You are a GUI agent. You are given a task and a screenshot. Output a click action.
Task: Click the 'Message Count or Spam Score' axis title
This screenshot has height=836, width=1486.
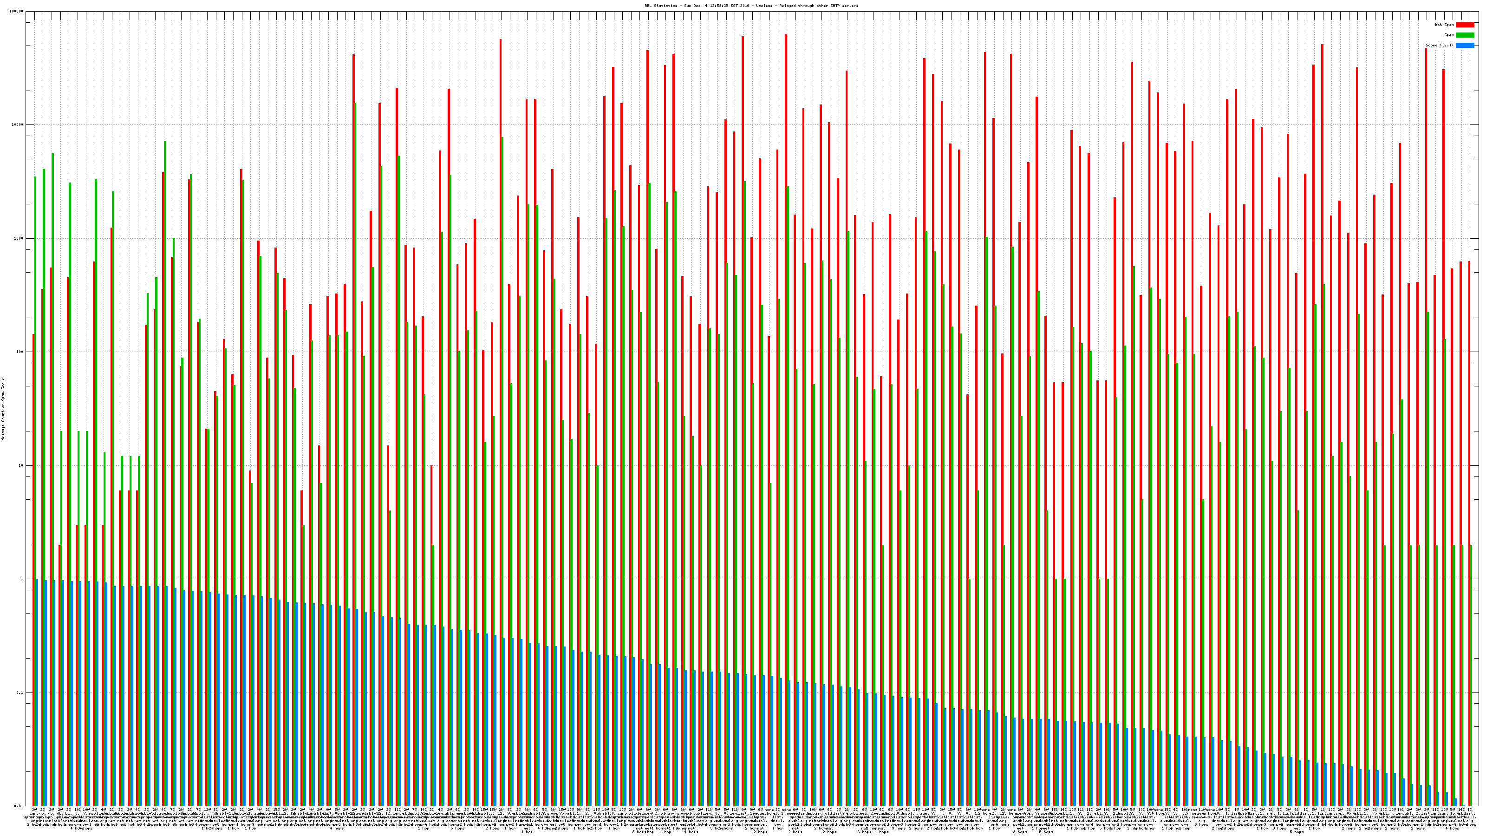click(x=3, y=409)
